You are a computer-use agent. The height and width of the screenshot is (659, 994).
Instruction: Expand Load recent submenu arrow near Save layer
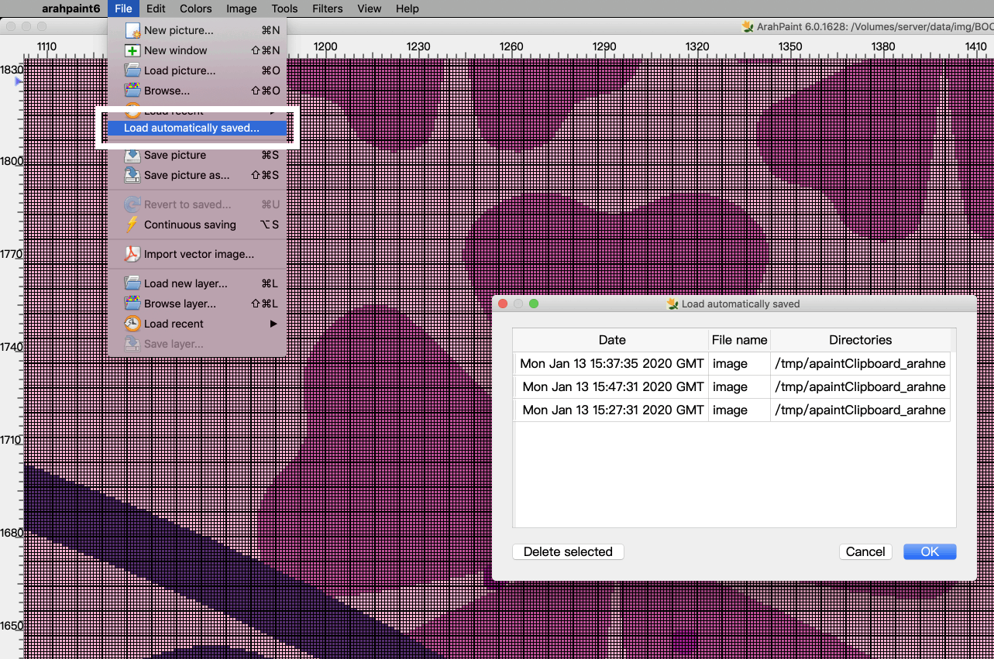coord(273,324)
